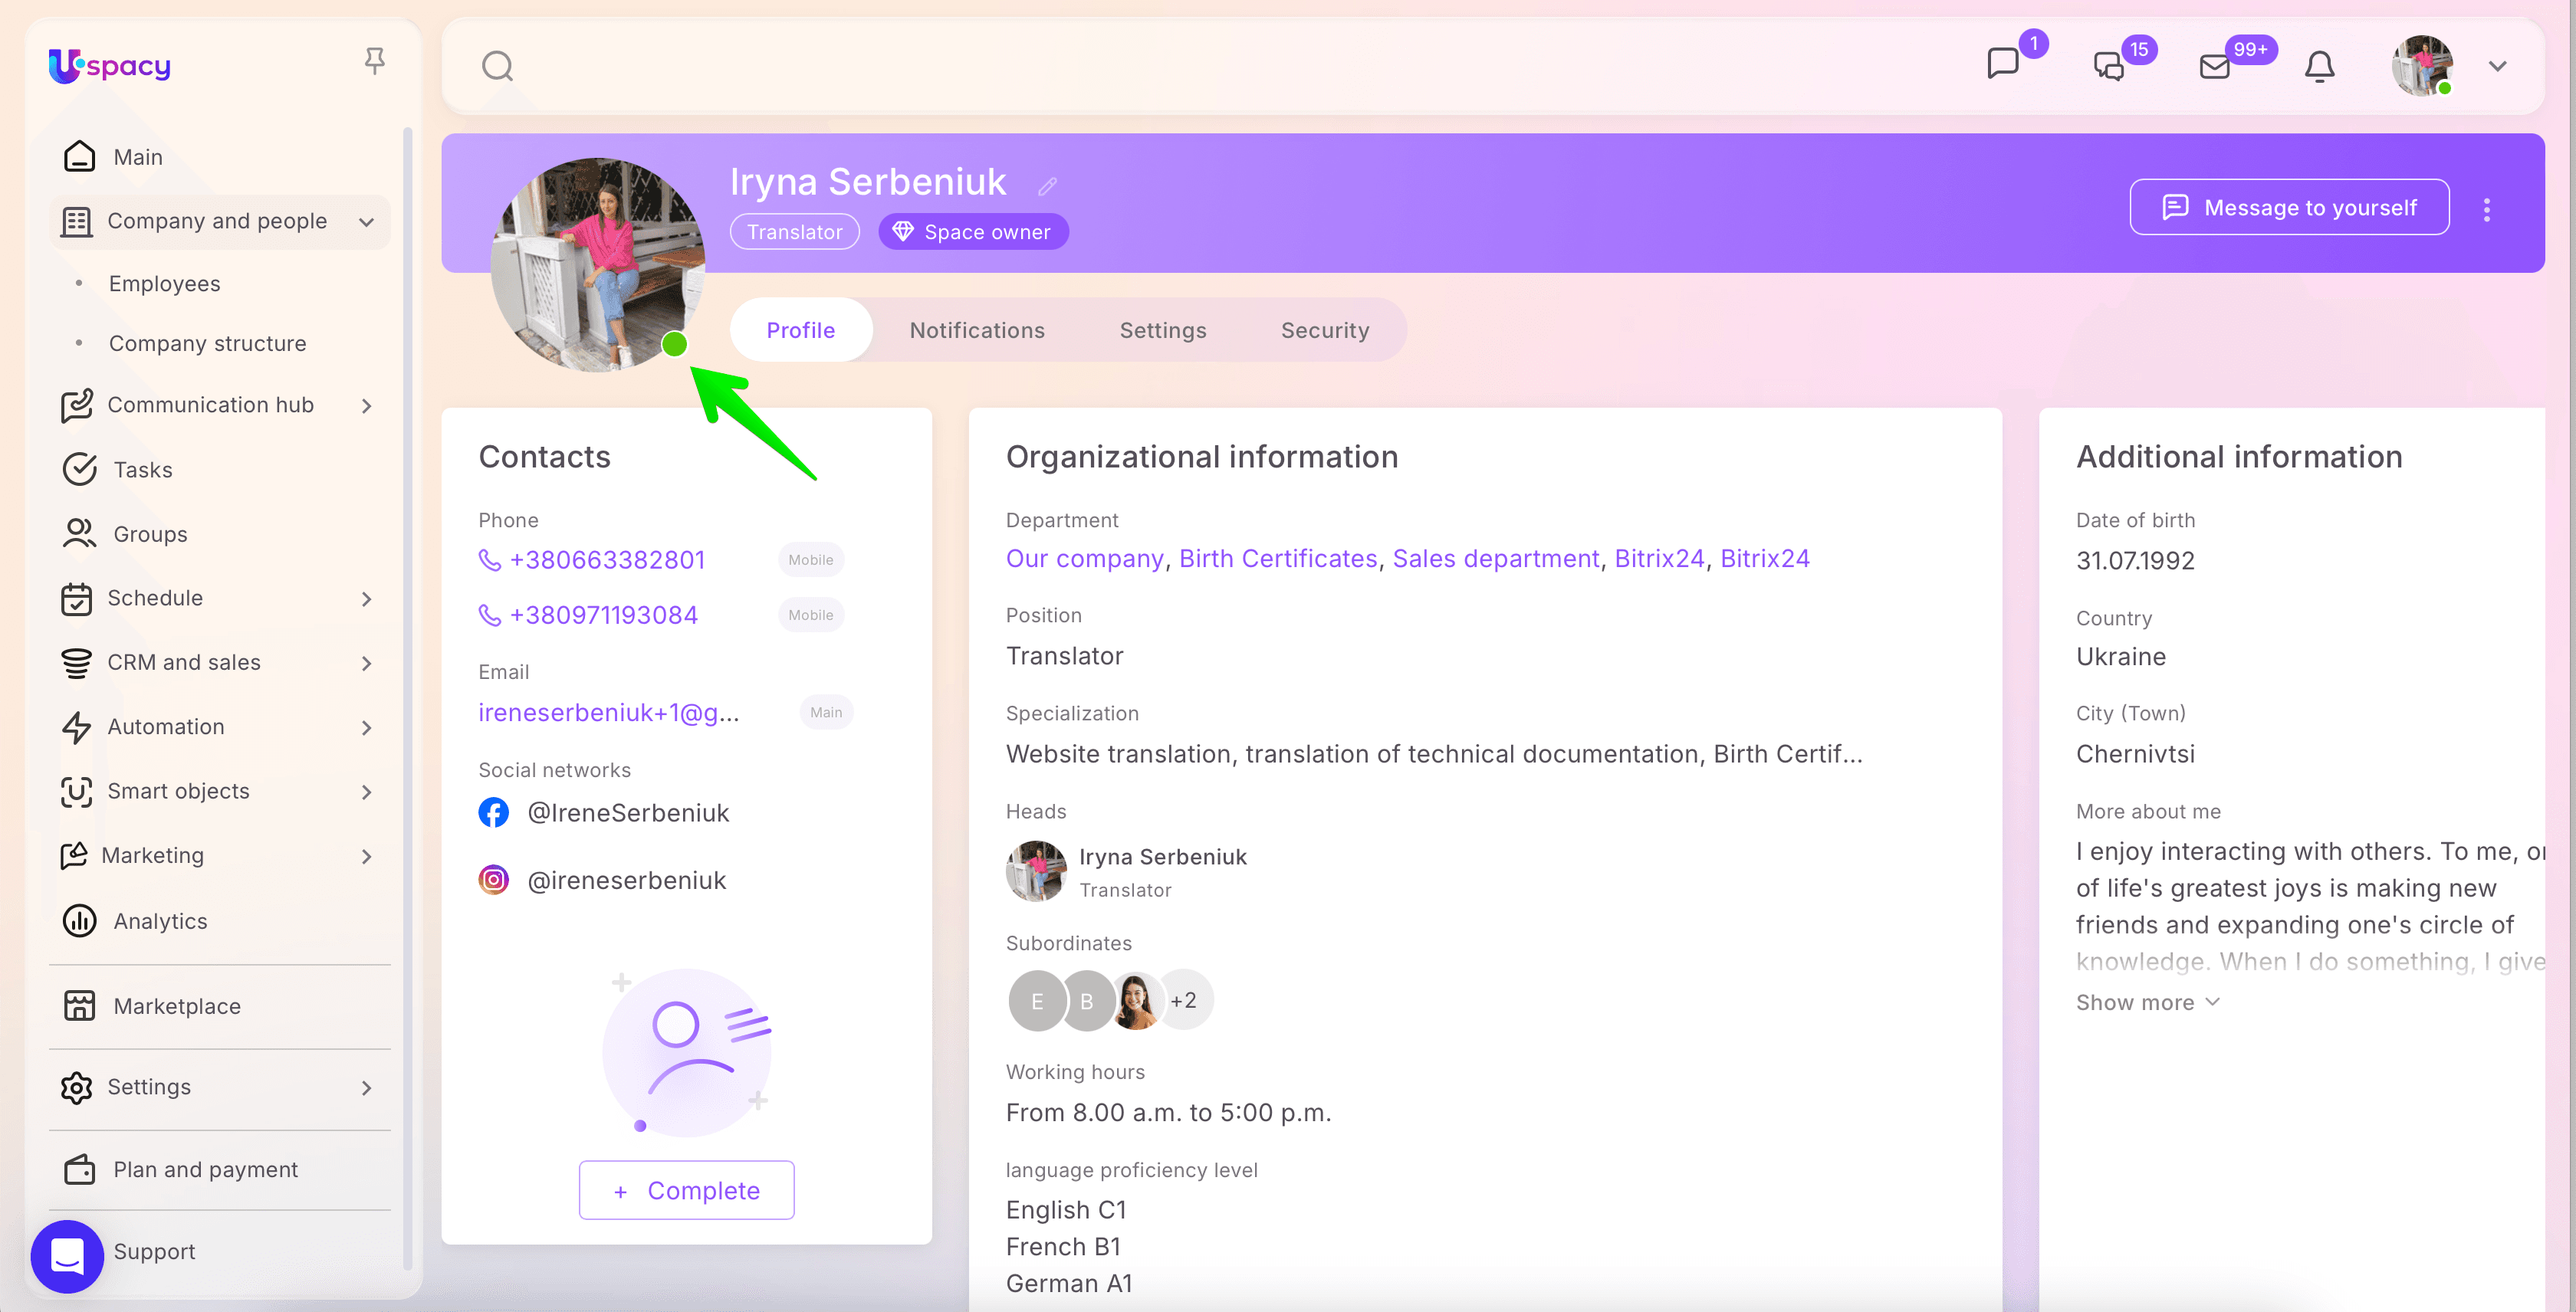Screen dimensions: 2576x1312
Task: Open the Sales department link
Action: pyautogui.click(x=1495, y=559)
